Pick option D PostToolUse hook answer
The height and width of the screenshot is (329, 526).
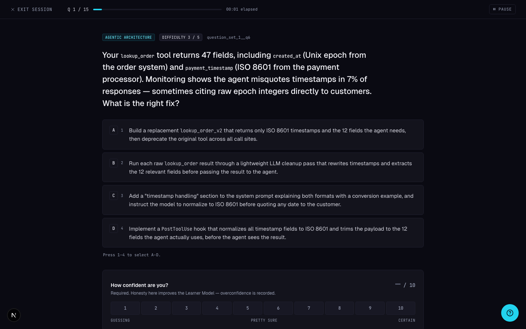coord(263,233)
